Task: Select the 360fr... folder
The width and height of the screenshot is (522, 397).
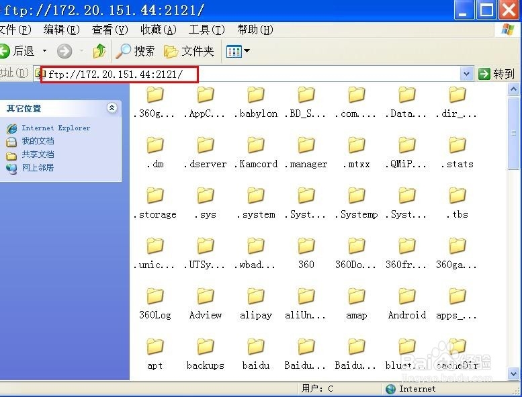Action: [407, 253]
